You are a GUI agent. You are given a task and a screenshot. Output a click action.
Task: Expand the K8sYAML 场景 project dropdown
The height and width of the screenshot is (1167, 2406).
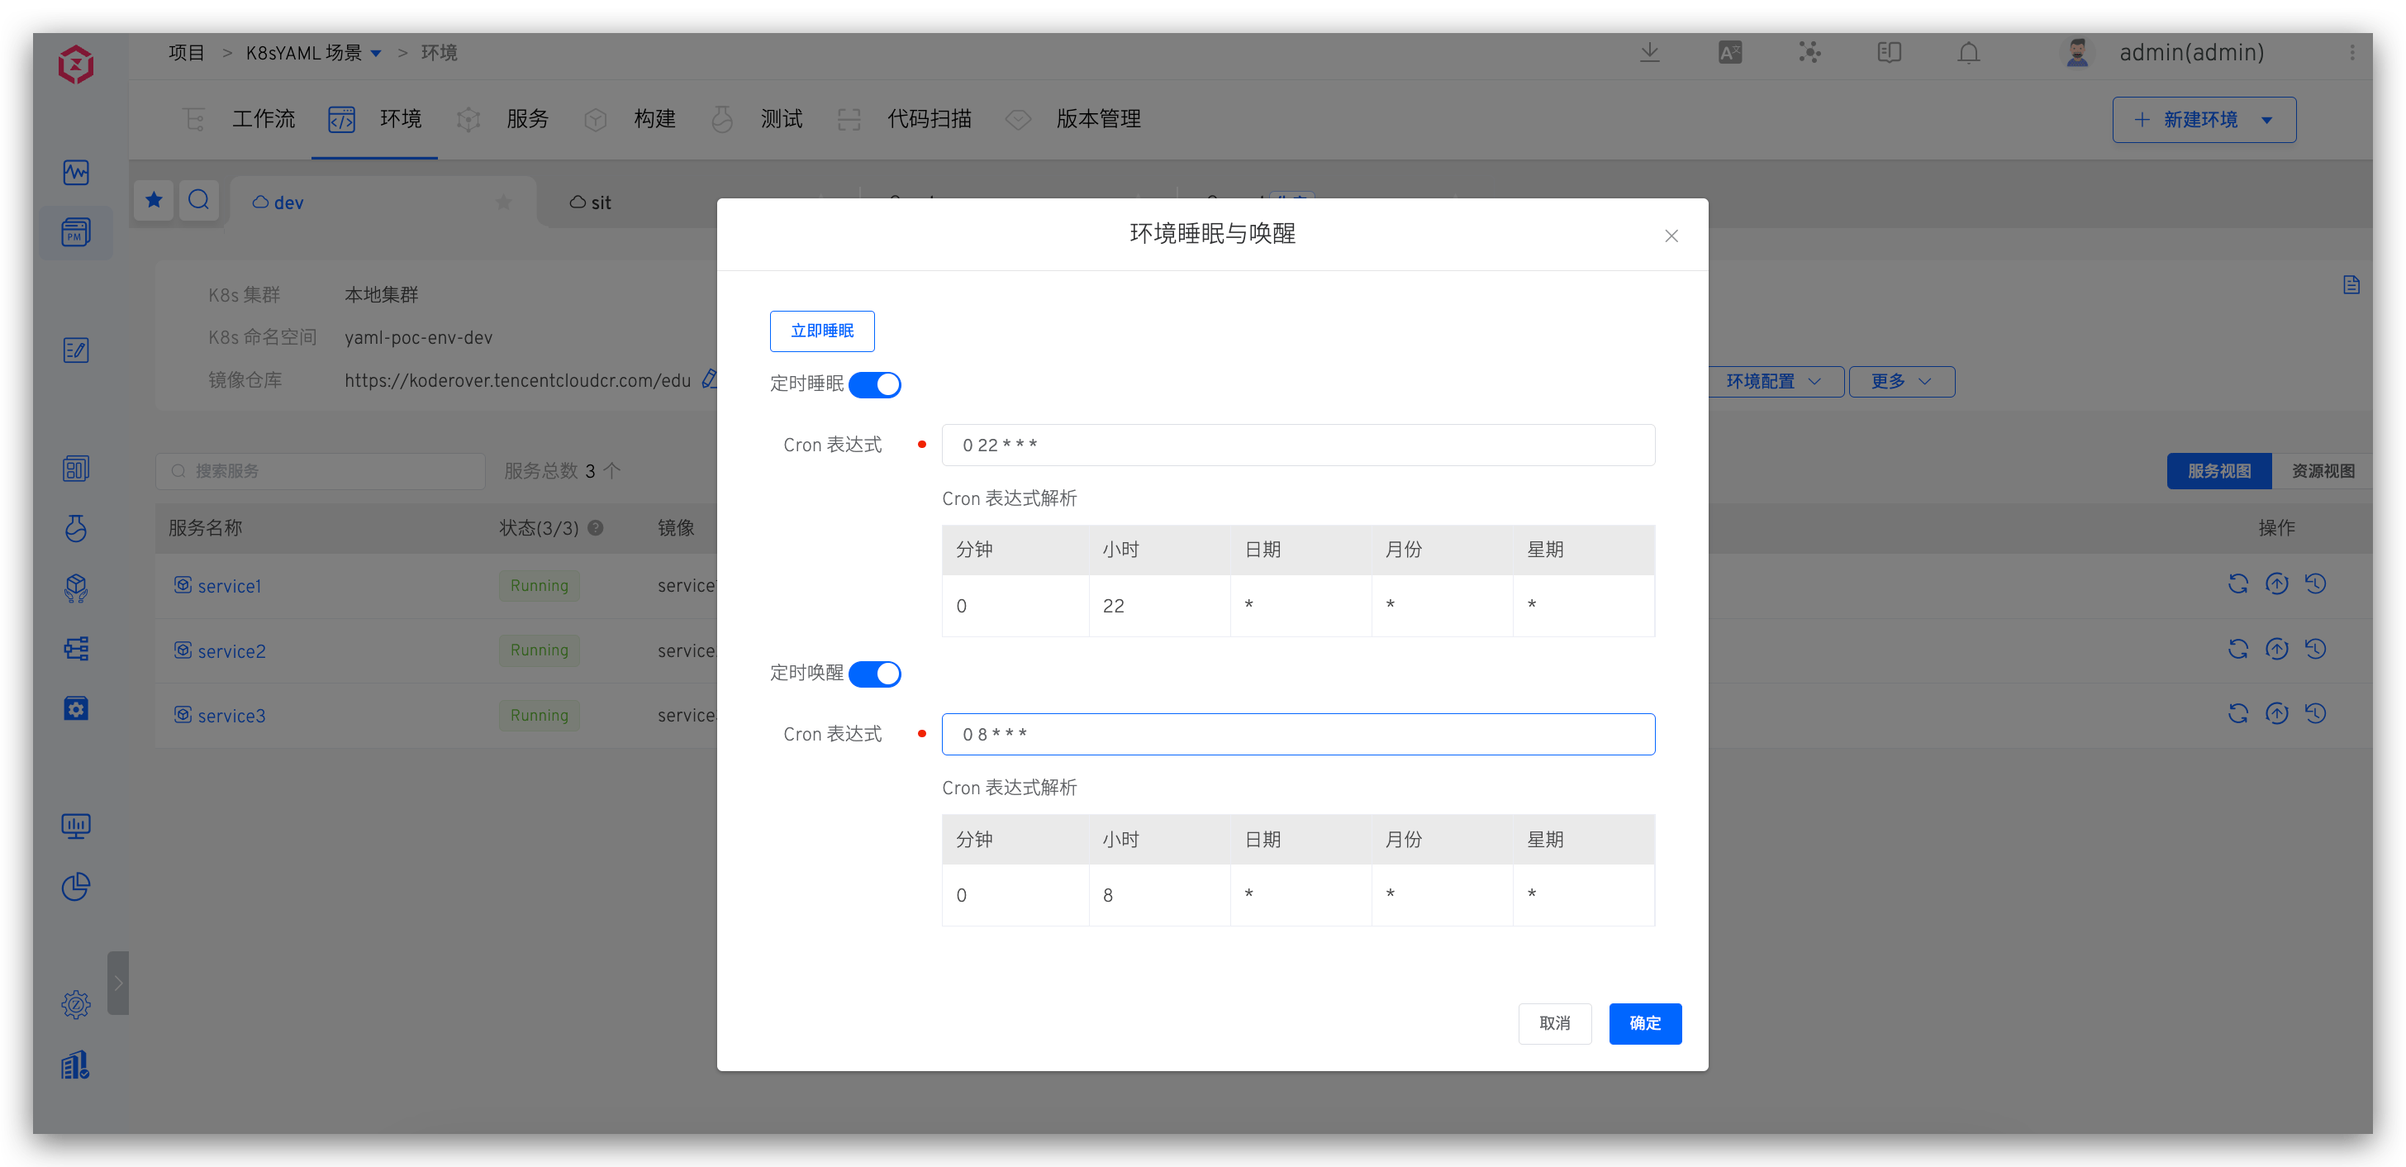[x=377, y=53]
